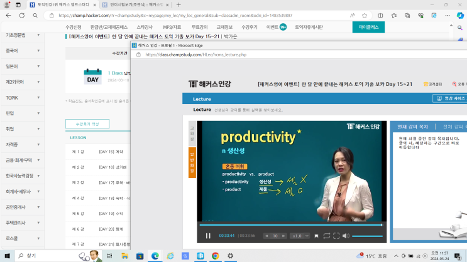Expand 편입 sidebar category
This screenshot has width=467, height=262.
[23, 113]
